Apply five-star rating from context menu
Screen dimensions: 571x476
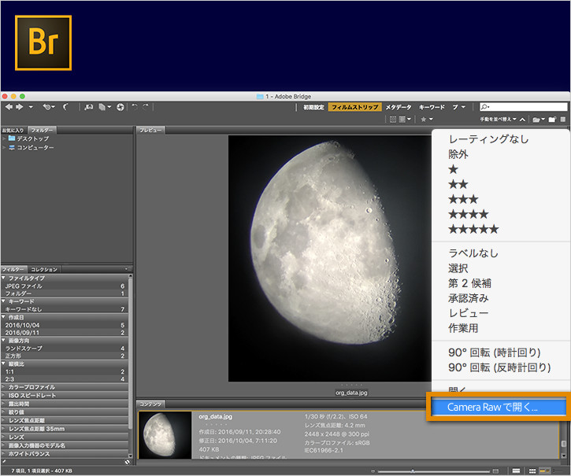473,229
